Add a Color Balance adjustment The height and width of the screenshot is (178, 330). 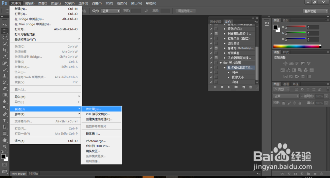click(288, 70)
